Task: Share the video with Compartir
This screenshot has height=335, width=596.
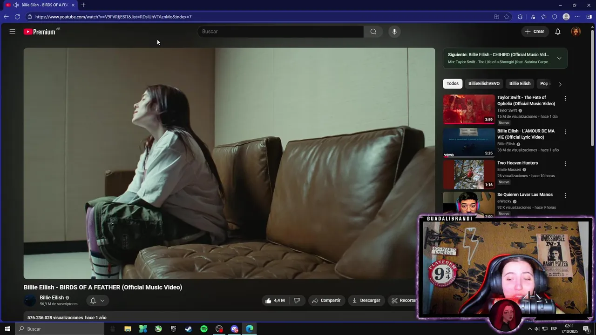Action: point(326,301)
